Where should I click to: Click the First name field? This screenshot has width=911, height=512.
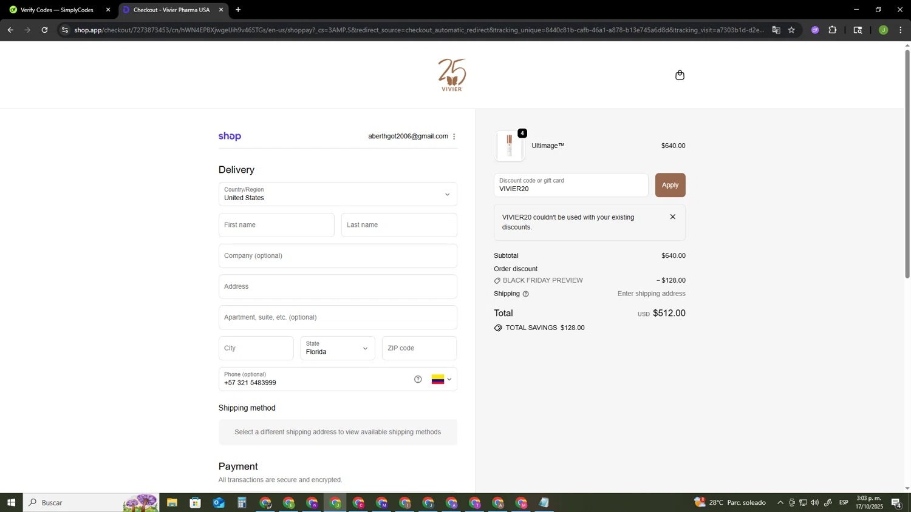(x=276, y=225)
